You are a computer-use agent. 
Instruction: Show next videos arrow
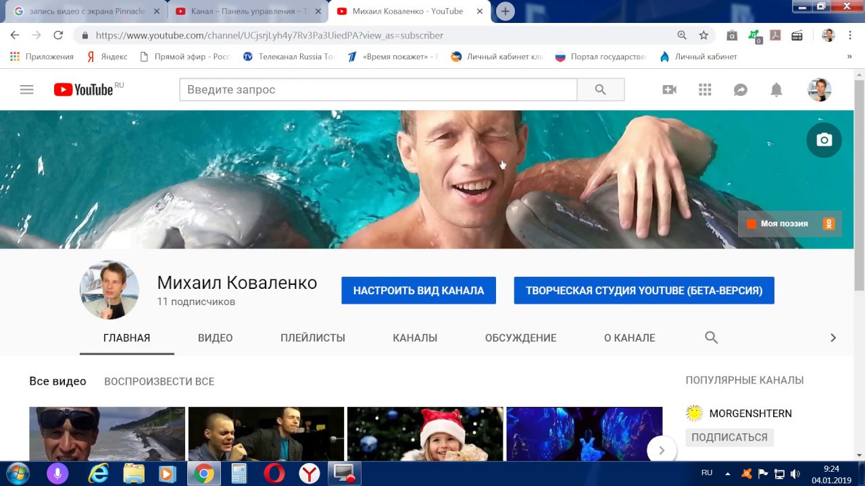[662, 450]
